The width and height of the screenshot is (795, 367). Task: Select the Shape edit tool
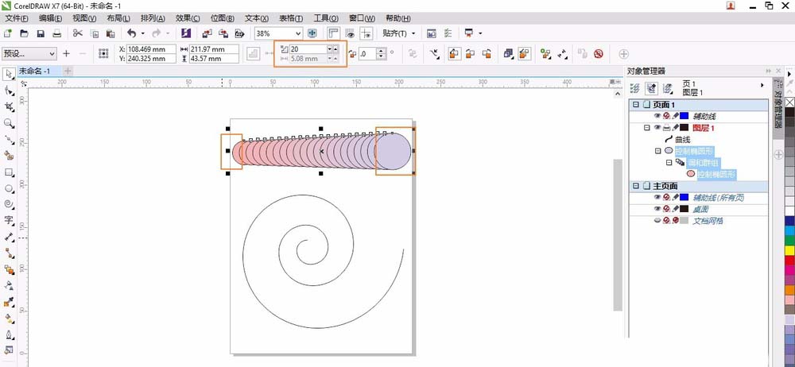click(x=9, y=91)
